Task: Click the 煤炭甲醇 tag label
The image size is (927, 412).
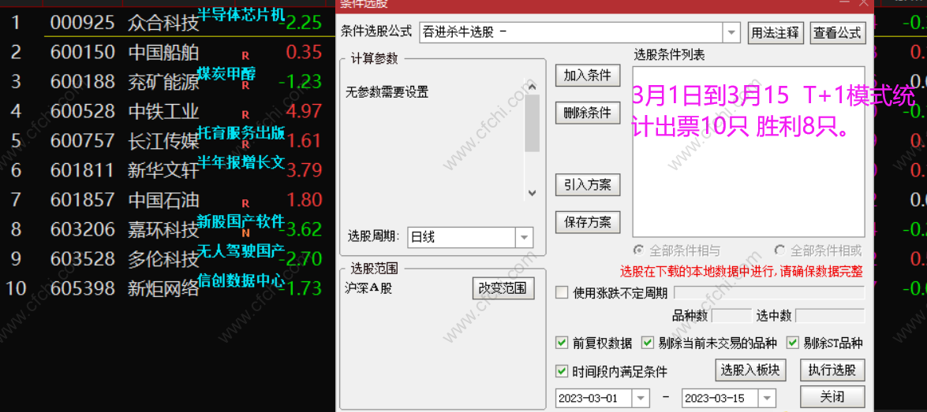Action: click(226, 74)
